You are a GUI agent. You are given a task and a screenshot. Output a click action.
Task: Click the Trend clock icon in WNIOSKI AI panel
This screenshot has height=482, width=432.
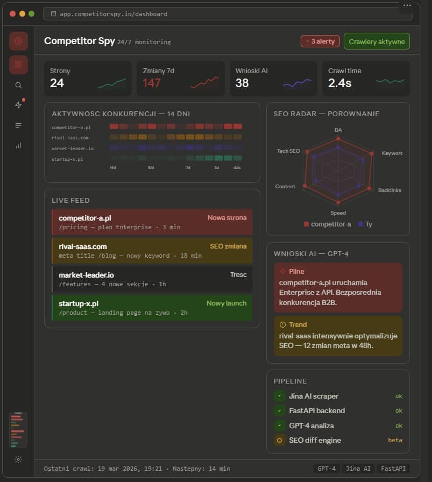pyautogui.click(x=282, y=324)
